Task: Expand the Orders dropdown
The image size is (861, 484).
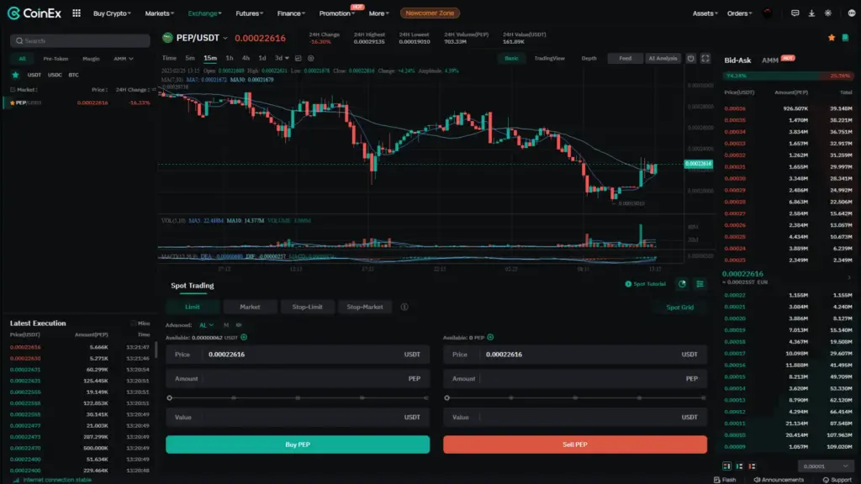Action: point(740,13)
